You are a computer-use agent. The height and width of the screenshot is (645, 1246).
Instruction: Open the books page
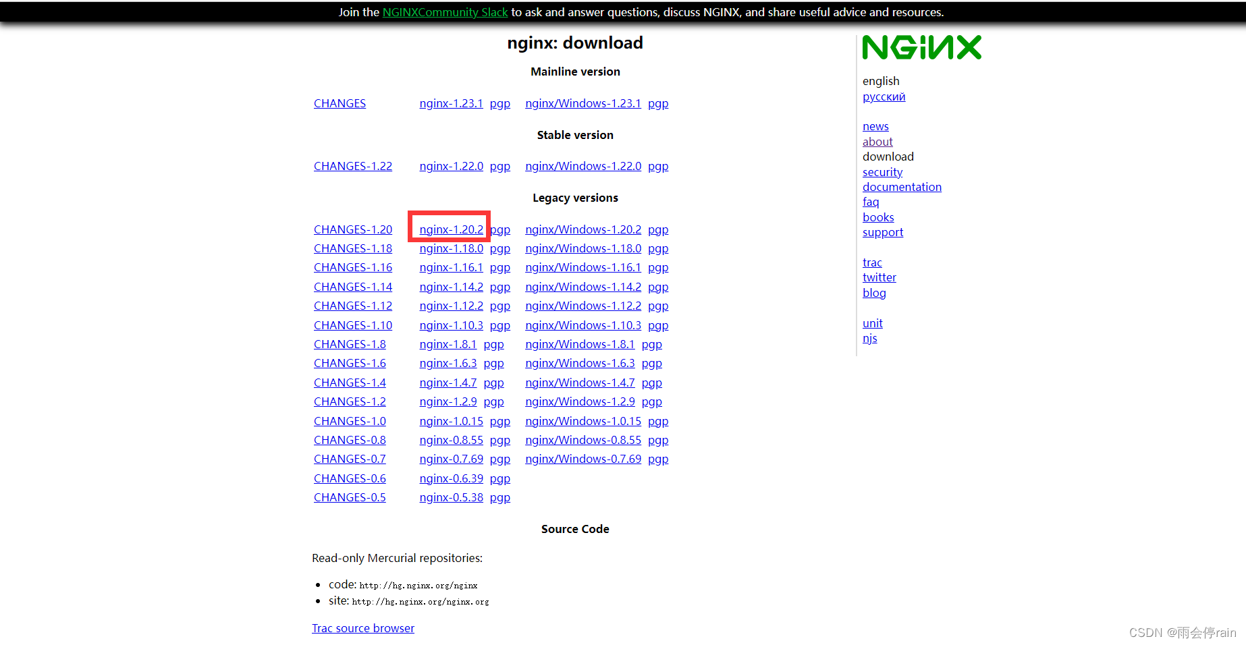[878, 217]
